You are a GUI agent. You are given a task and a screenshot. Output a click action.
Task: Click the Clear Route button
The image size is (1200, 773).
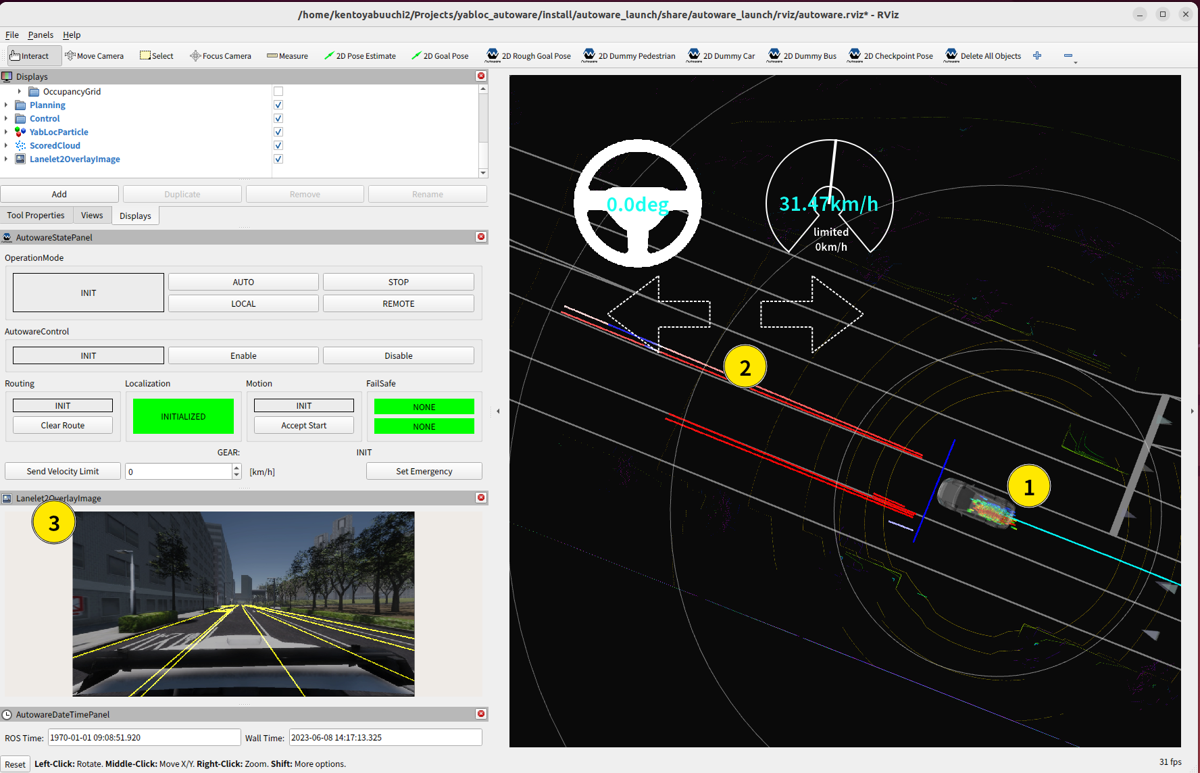point(62,425)
